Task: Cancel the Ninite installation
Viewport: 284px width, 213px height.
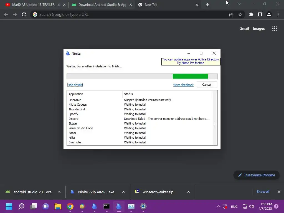Action: 207,85
